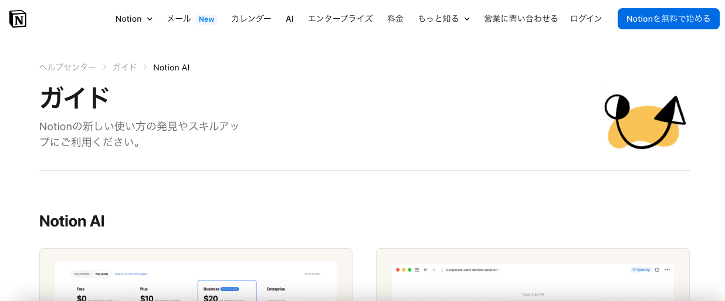Click the Notion logo icon
This screenshot has width=725, height=301.
(18, 19)
